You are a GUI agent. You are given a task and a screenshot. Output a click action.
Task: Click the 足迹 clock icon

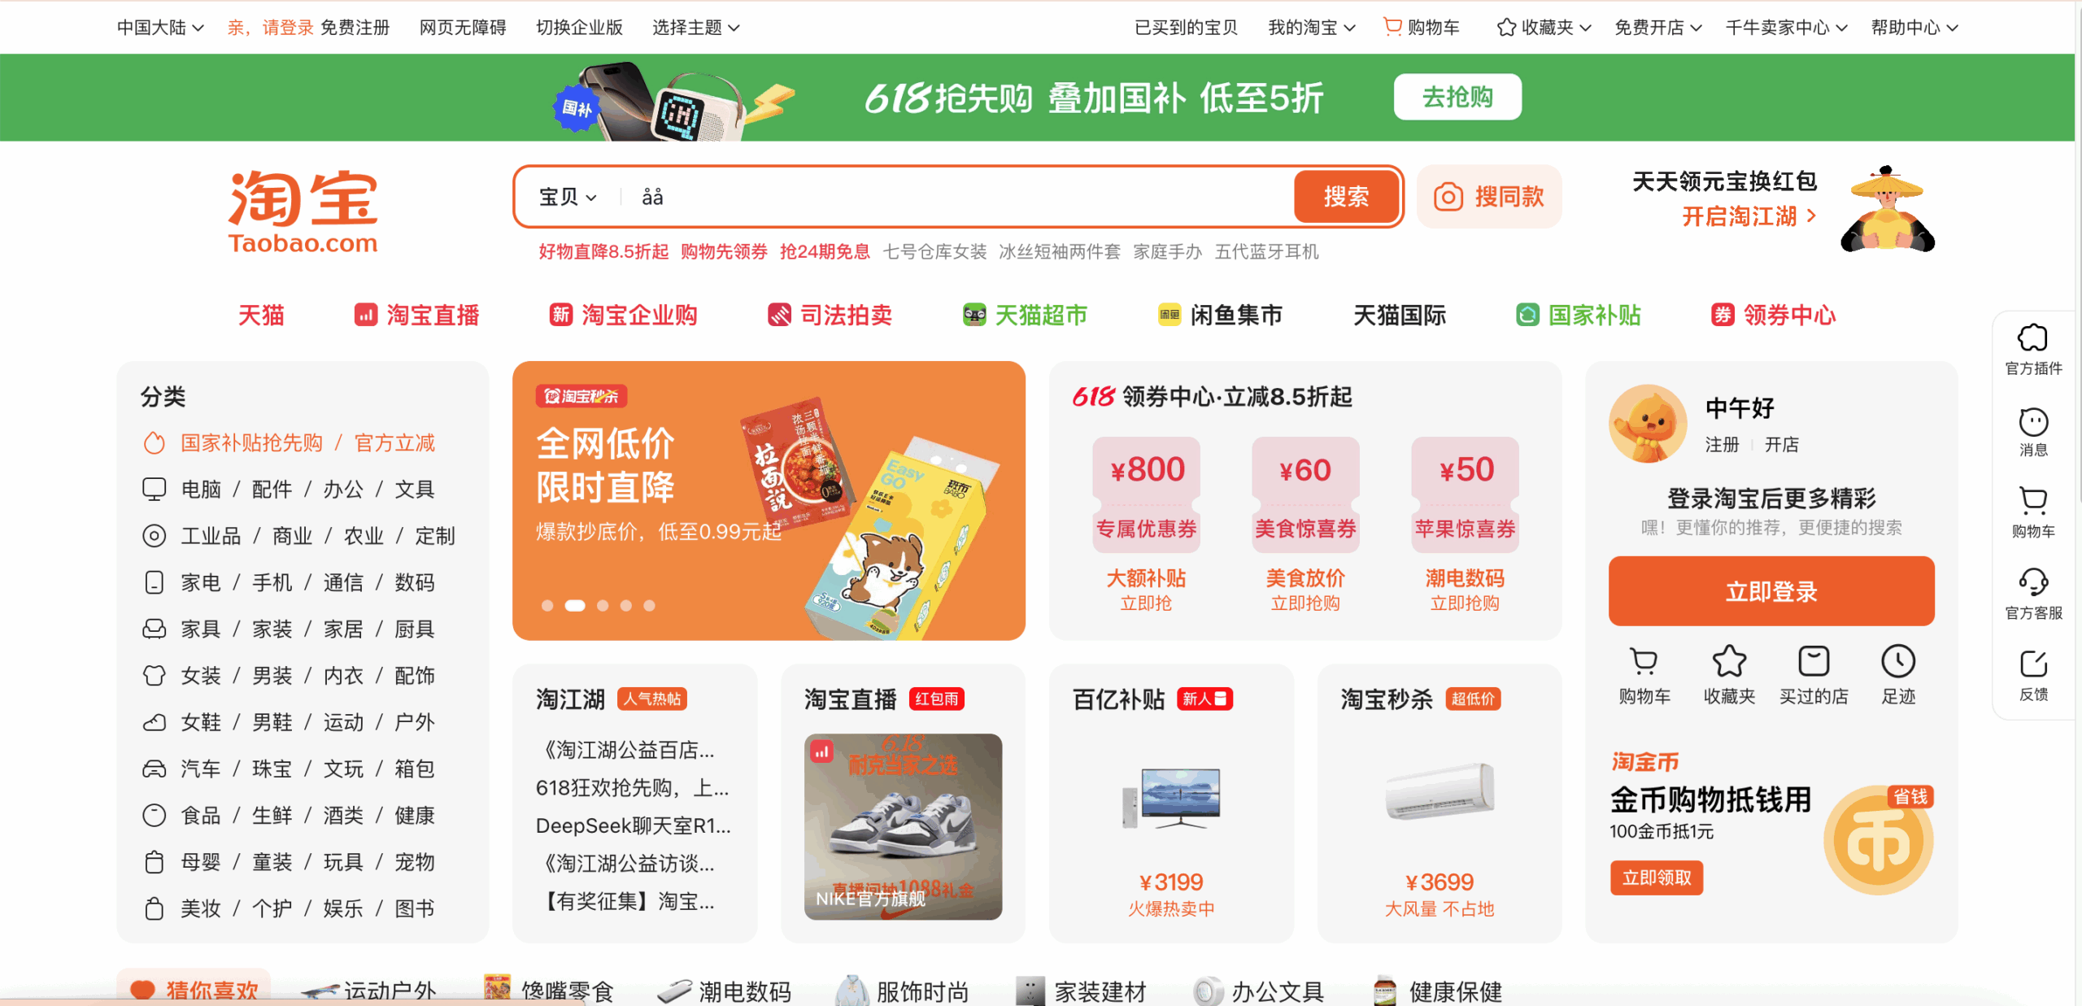point(1897,661)
